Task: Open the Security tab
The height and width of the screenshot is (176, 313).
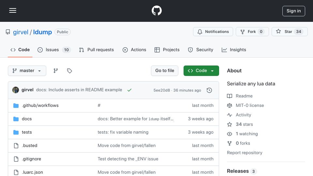Action: [x=201, y=50]
